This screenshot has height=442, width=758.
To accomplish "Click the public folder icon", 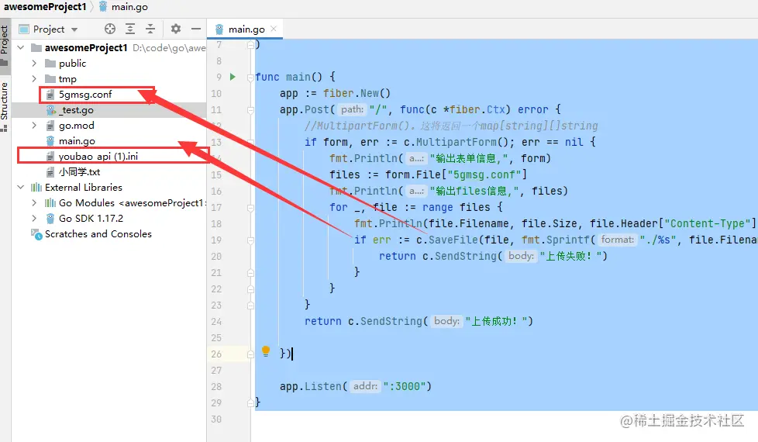I will 50,64.
